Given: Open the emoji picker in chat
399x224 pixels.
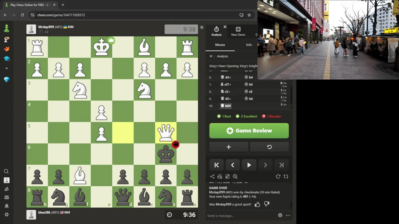Looking at the screenshot, I should 280,215.
